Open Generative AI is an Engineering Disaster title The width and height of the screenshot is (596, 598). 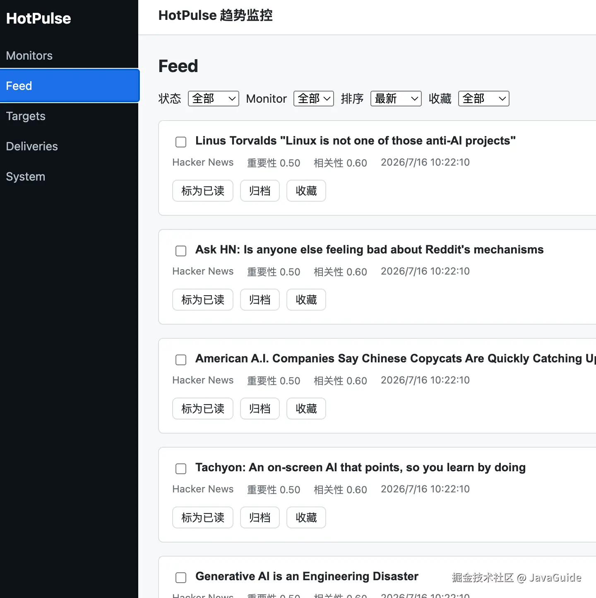tap(307, 576)
